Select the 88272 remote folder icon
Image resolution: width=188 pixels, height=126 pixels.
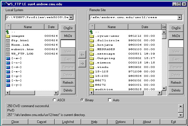click(92, 85)
